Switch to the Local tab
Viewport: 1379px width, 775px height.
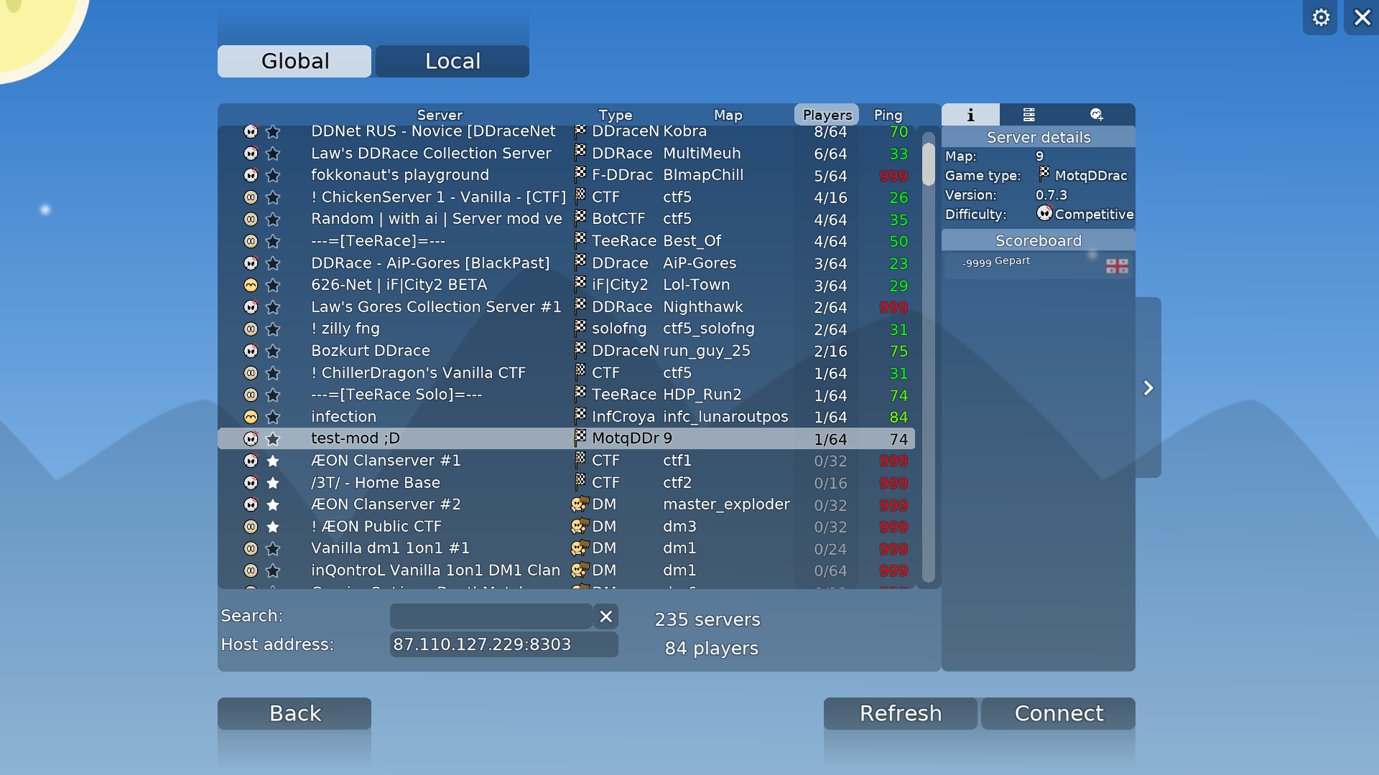click(x=452, y=61)
